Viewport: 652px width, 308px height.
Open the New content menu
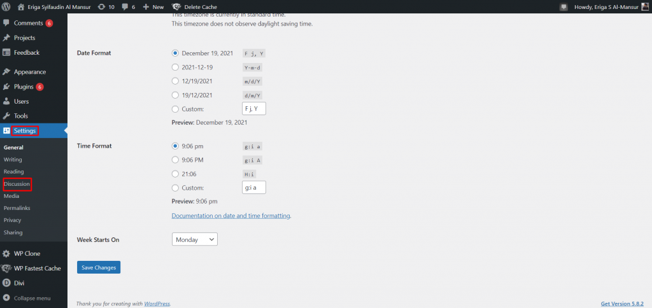pyautogui.click(x=153, y=6)
